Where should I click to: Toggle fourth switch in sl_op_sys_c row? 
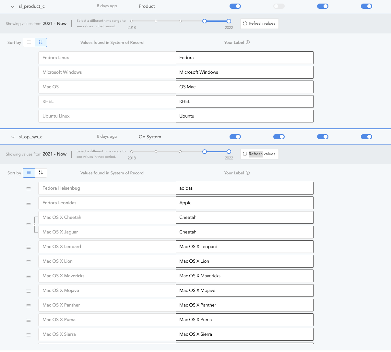point(366,137)
